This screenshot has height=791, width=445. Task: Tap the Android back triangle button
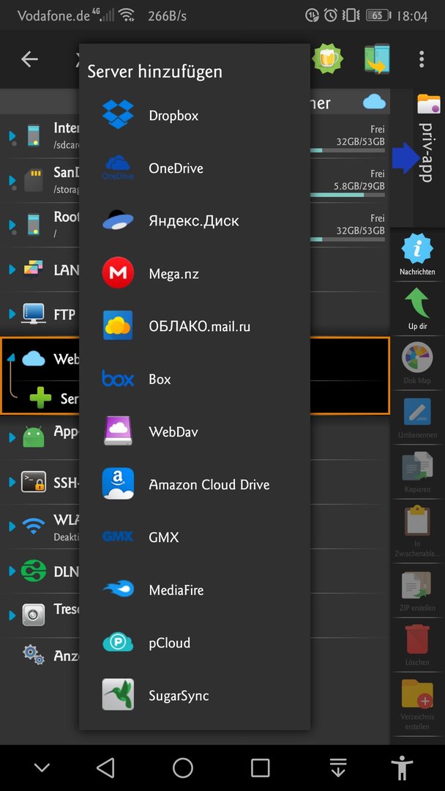click(x=105, y=768)
